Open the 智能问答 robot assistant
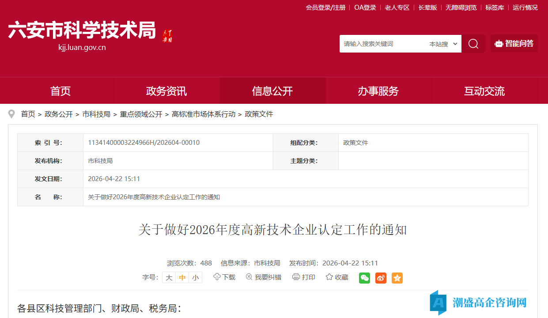Image resolution: width=548 pixels, height=318 pixels. (x=514, y=44)
